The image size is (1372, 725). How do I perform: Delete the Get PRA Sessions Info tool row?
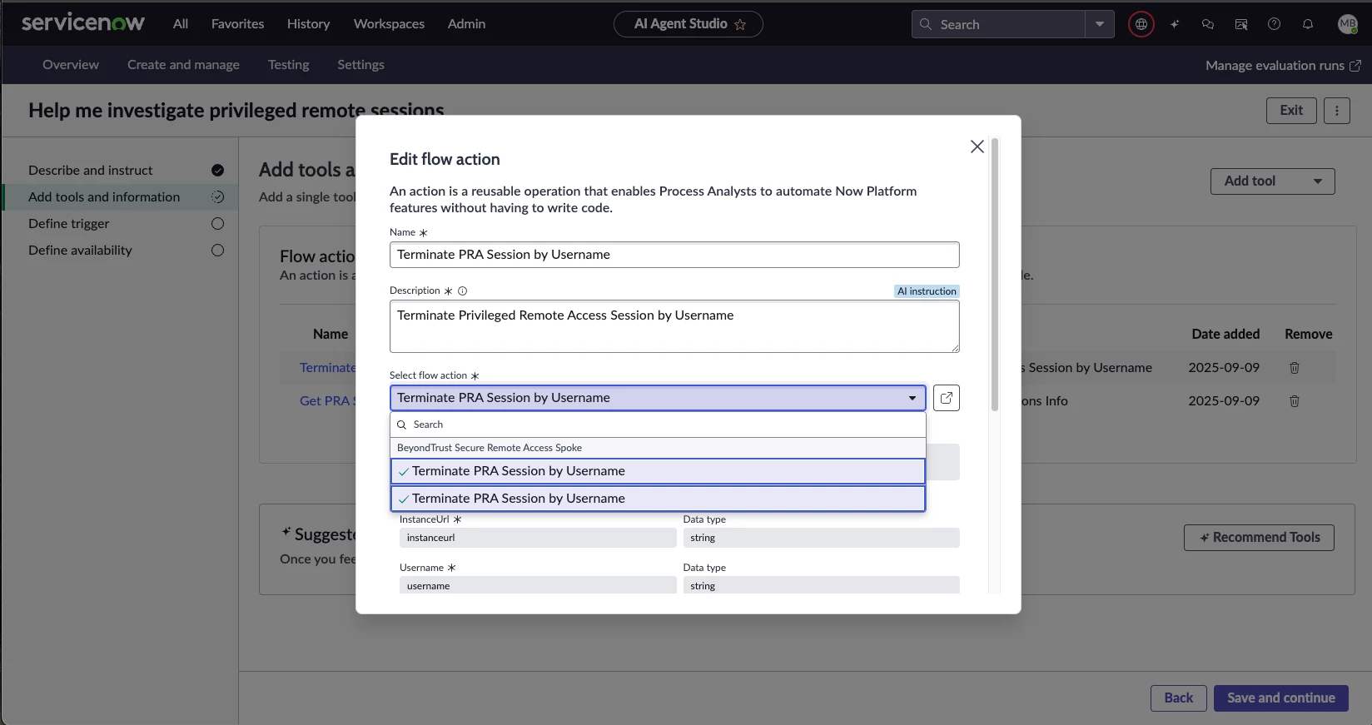click(1295, 401)
